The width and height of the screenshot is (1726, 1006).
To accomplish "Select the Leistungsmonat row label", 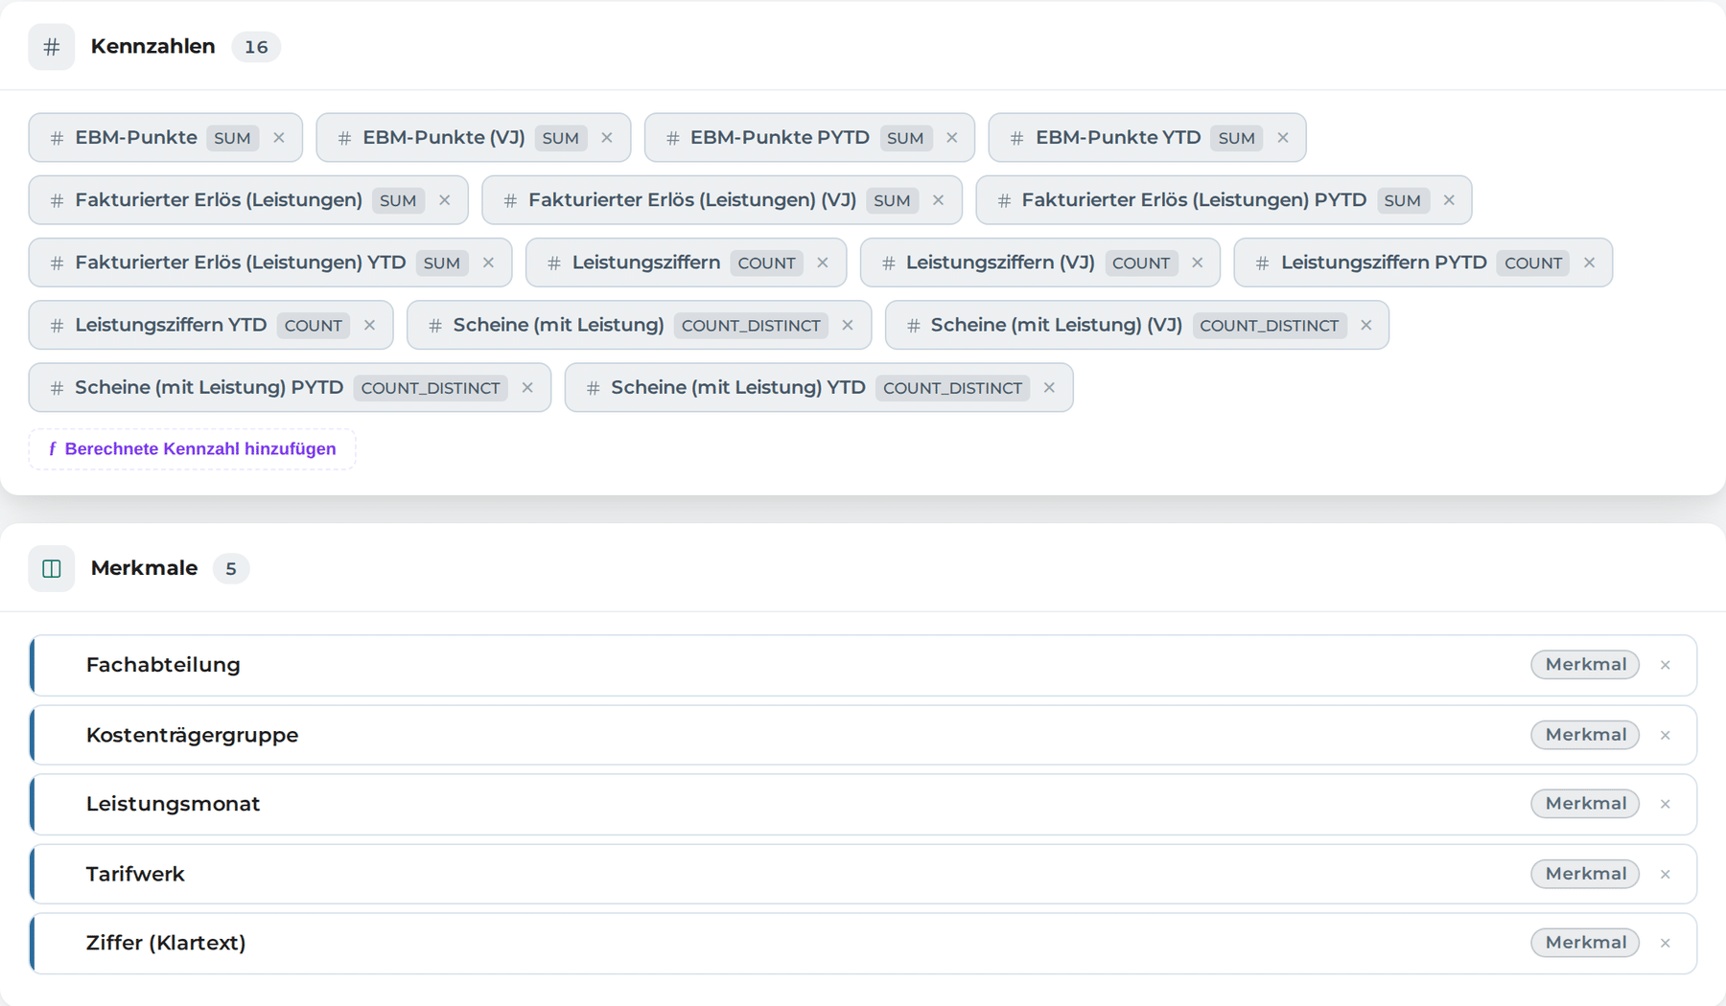I will tap(174, 804).
